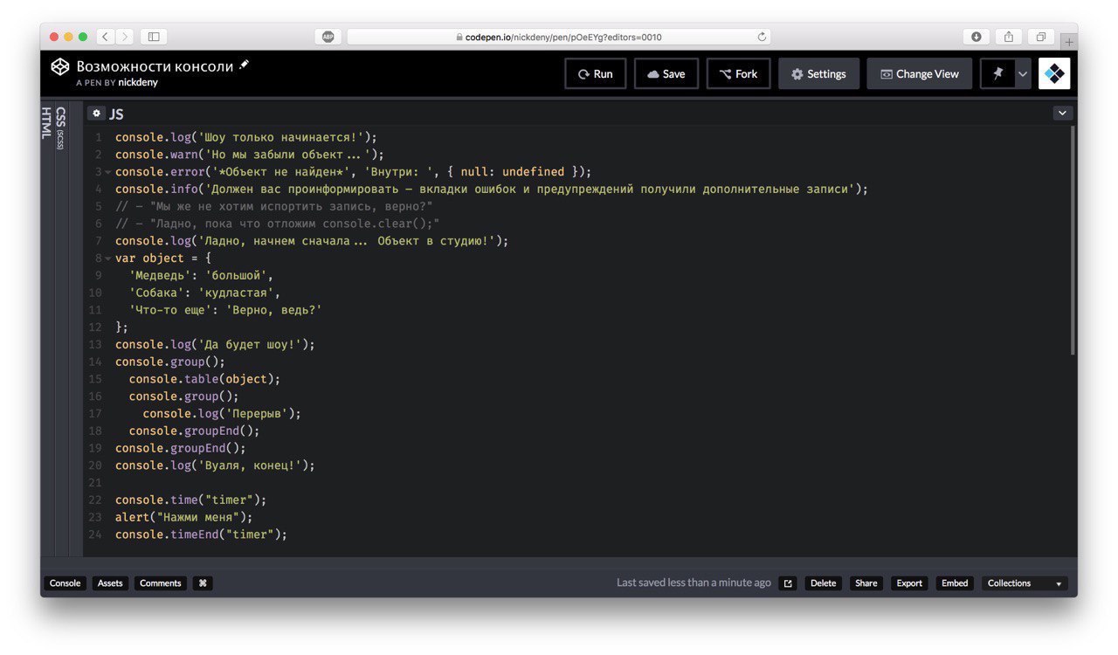Click line with alert("Нажми меня")
This screenshot has height=655, width=1118.
(183, 517)
